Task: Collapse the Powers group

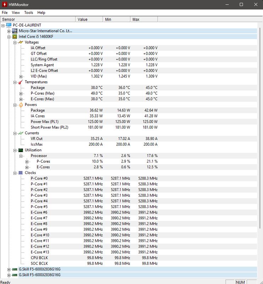Action: (x=15, y=105)
